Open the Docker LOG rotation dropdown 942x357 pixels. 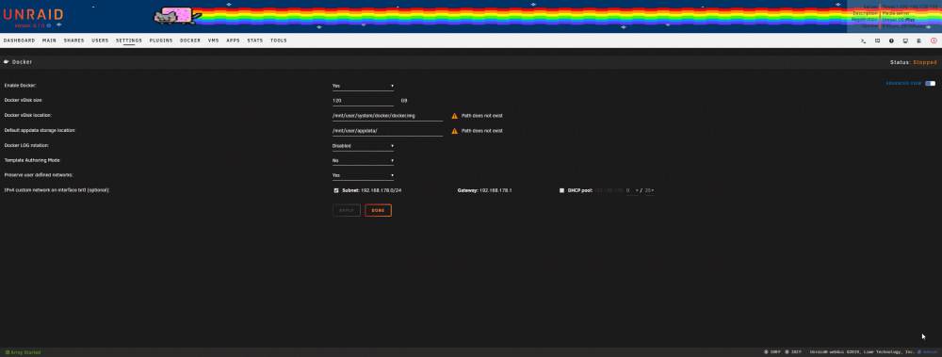tap(363, 145)
